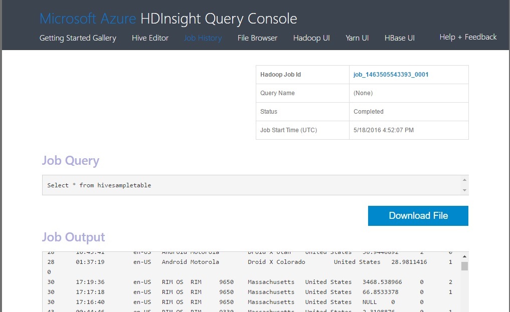Image resolution: width=510 pixels, height=312 pixels.
Task: Click the 3468.538966 row in Job Output
Action: click(x=251, y=282)
